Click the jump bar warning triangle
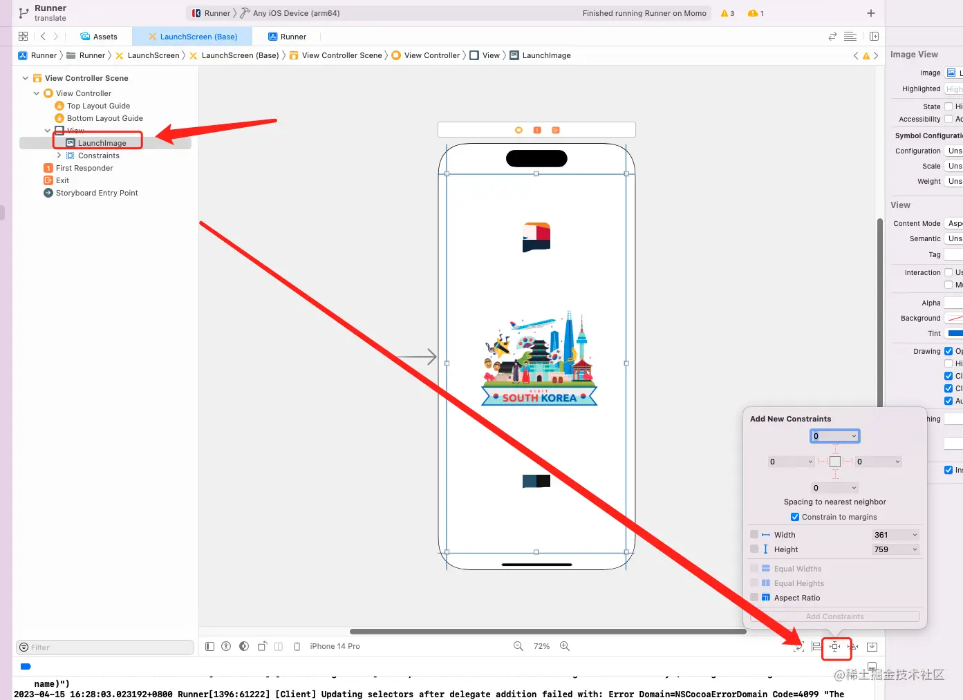The width and height of the screenshot is (963, 700). 866,56
